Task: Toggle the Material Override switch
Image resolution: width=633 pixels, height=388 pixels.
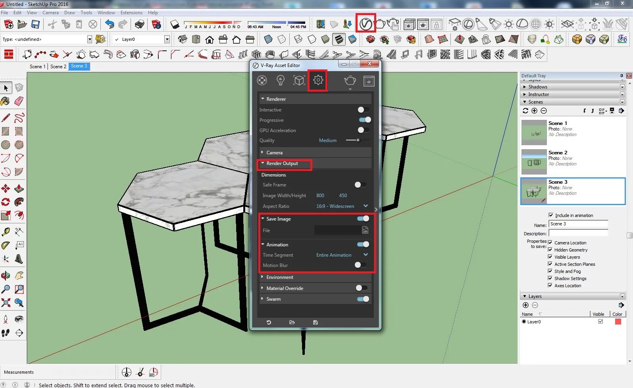Action: click(x=362, y=288)
